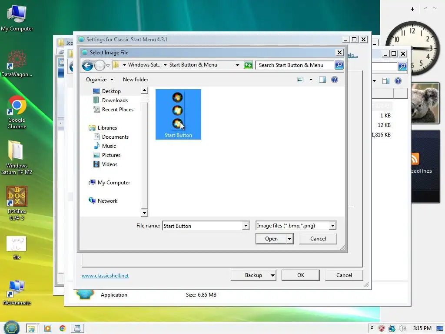The width and height of the screenshot is (445, 334).
Task: Select Downloads in navigation pane
Action: tap(114, 100)
